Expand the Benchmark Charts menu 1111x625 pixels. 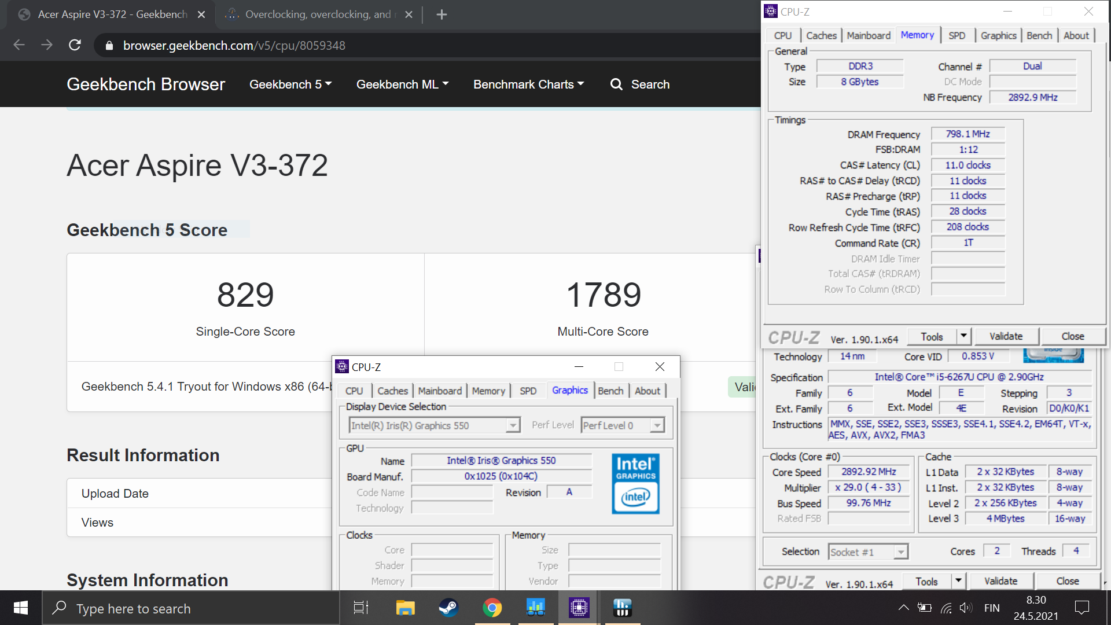(x=529, y=84)
